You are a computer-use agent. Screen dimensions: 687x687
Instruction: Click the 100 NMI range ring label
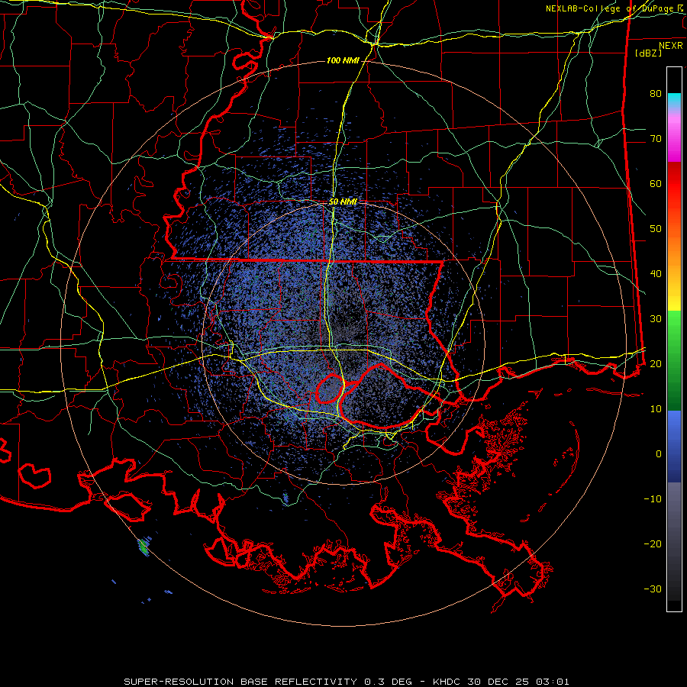(x=343, y=60)
